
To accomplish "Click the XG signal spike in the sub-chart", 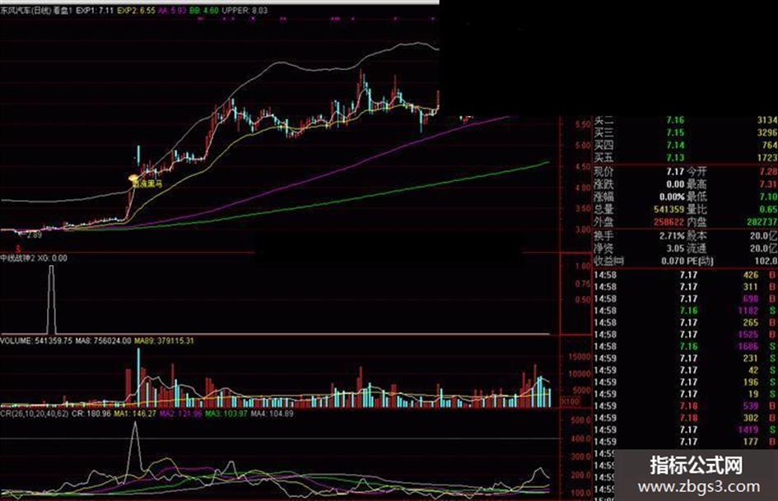I will pyautogui.click(x=52, y=299).
